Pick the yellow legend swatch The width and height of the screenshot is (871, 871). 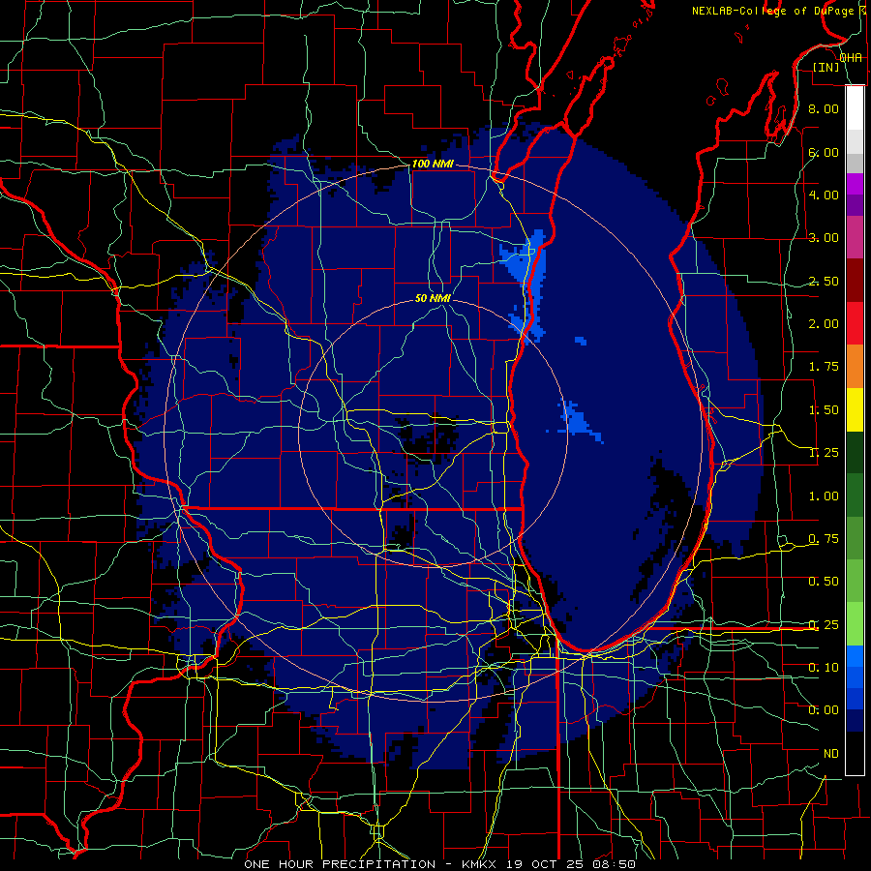[855, 410]
